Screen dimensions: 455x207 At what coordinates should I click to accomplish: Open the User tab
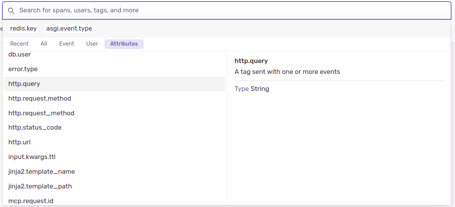[x=92, y=44]
